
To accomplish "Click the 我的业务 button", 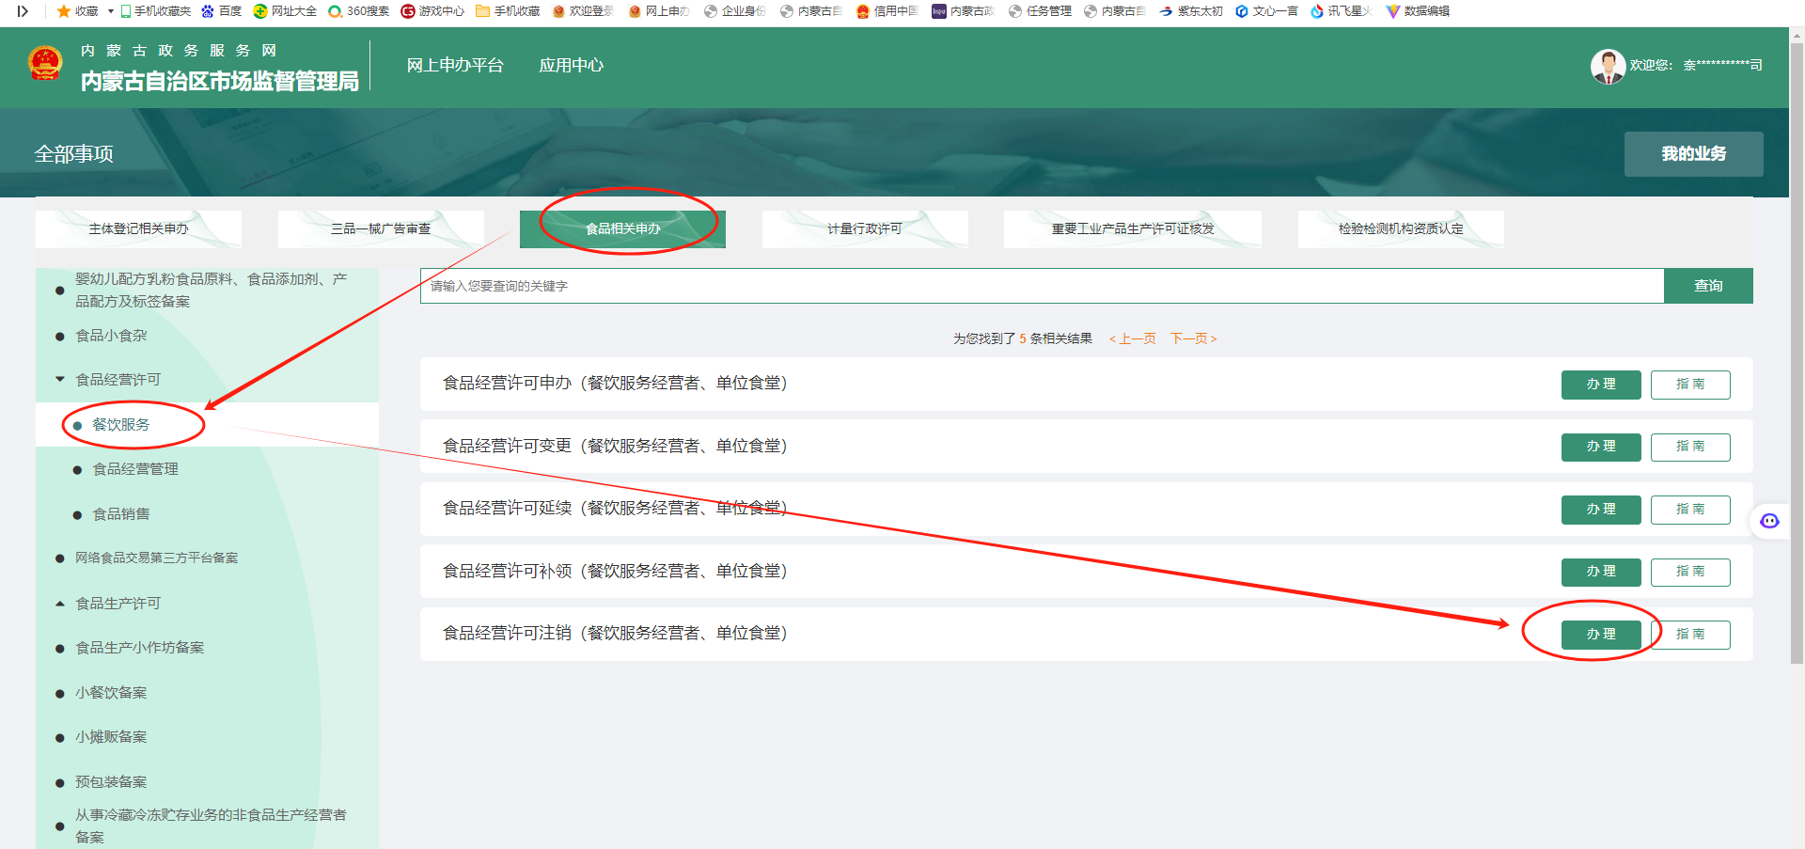I will point(1692,154).
